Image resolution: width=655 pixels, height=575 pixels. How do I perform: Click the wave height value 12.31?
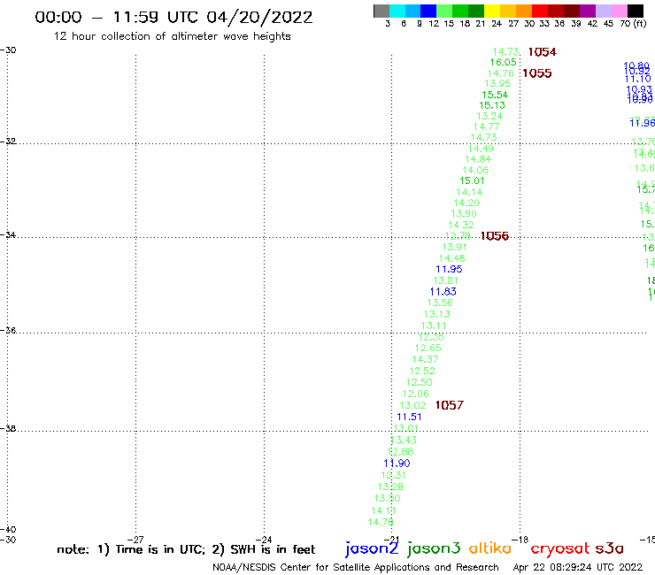(394, 476)
